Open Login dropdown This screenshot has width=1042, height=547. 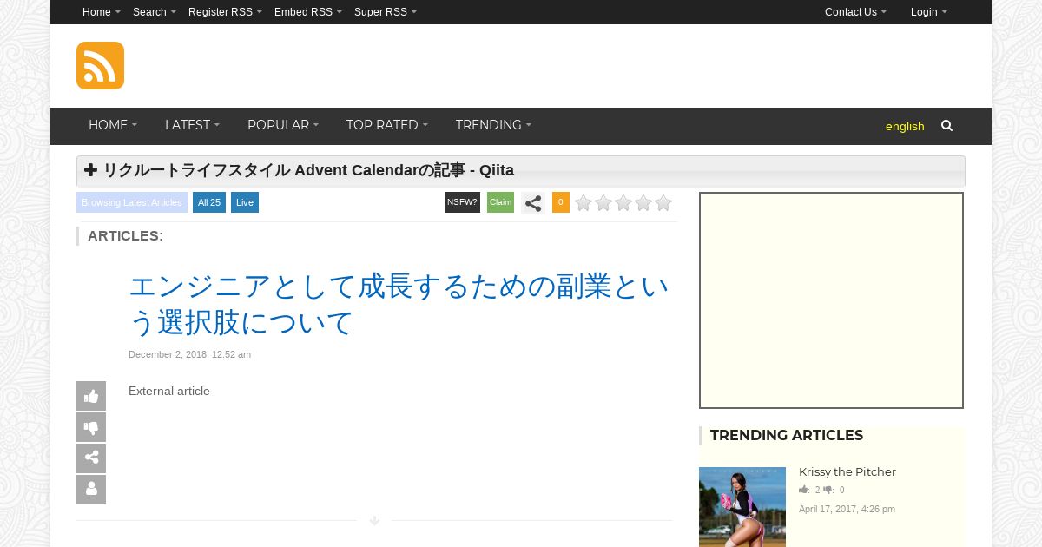(x=929, y=12)
